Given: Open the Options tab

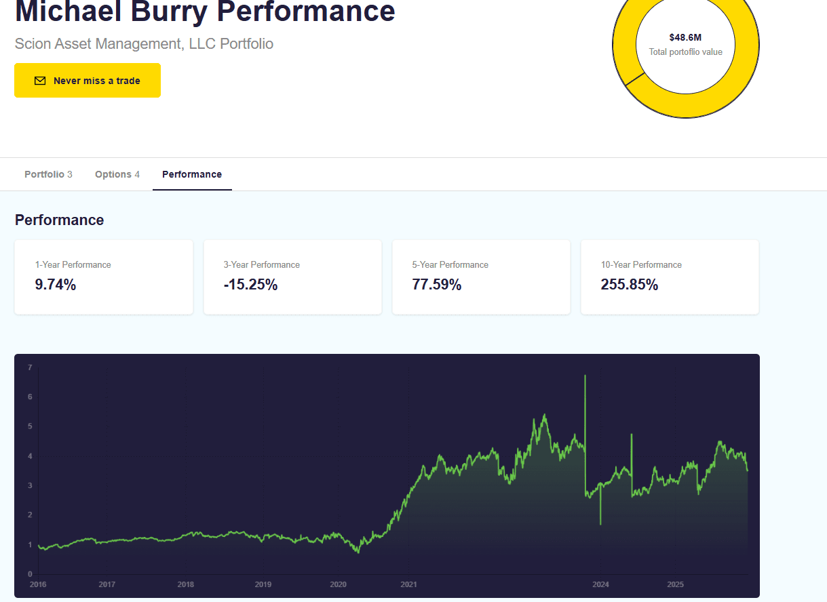Looking at the screenshot, I should click(117, 174).
